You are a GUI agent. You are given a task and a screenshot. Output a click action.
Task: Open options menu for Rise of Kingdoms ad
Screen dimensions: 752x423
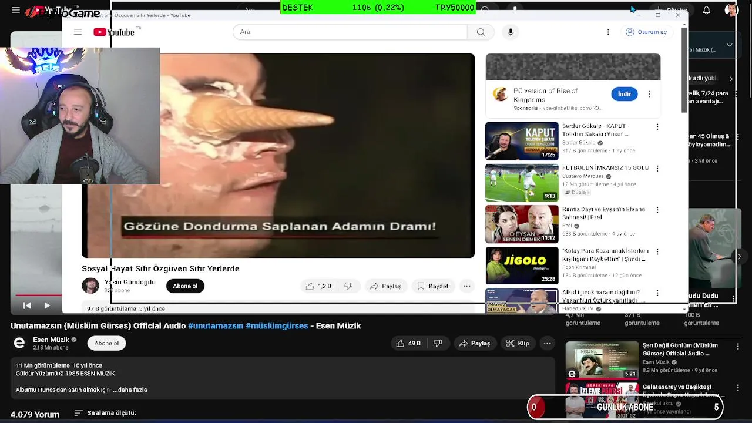click(x=649, y=94)
